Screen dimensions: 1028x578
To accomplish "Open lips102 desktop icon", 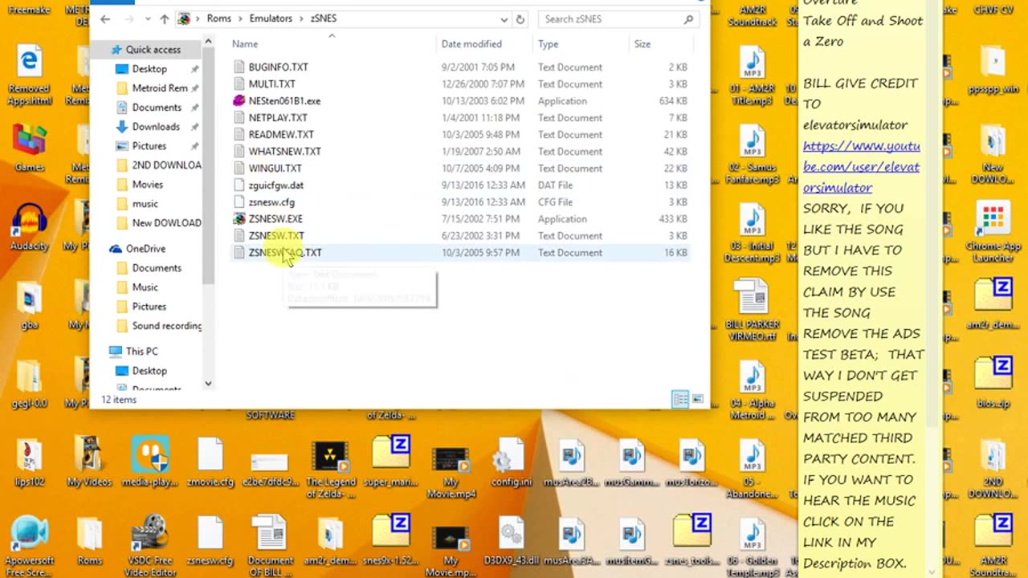I will pyautogui.click(x=30, y=462).
